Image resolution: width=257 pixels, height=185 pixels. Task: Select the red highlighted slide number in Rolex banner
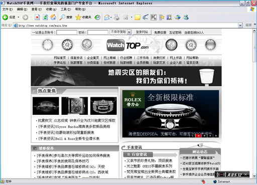point(198,135)
